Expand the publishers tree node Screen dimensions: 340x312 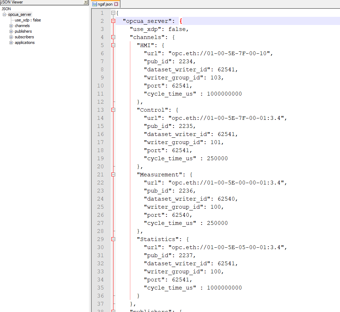pos(11,32)
